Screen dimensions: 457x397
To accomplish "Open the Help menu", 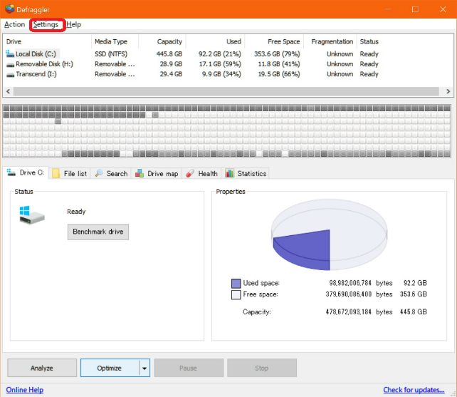I will [74, 24].
